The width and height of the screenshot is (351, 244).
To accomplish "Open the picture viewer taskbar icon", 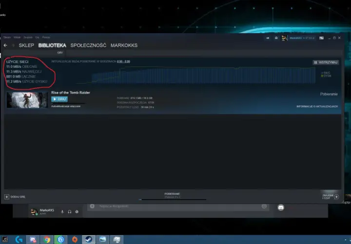I will [x=103, y=240].
